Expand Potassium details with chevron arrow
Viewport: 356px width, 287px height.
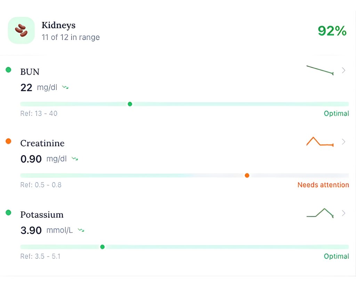coord(344,213)
